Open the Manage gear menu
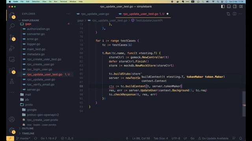Viewport: 252px width, 141px height. pos(12,130)
